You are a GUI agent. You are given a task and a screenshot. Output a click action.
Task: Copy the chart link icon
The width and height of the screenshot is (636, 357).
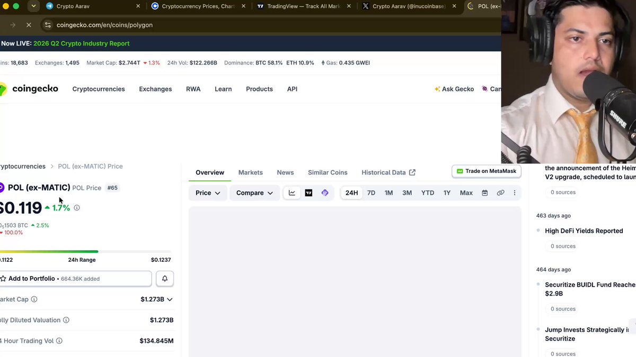tap(500, 193)
